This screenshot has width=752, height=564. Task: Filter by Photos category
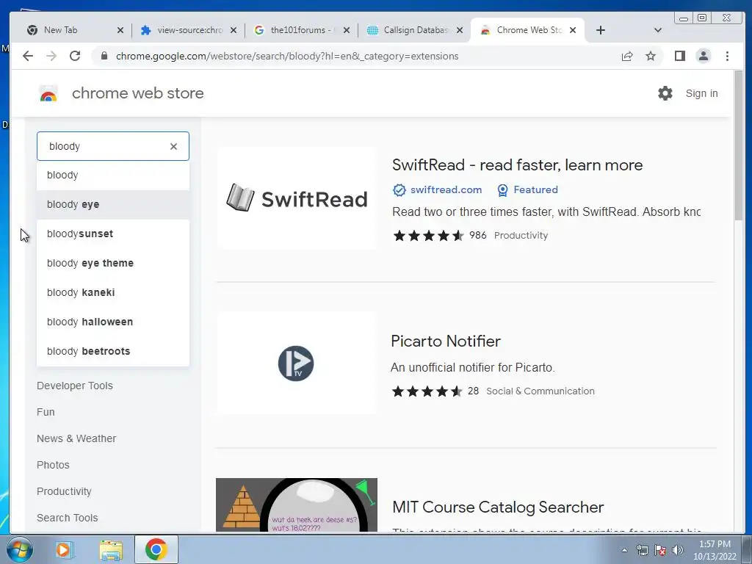pyautogui.click(x=53, y=465)
